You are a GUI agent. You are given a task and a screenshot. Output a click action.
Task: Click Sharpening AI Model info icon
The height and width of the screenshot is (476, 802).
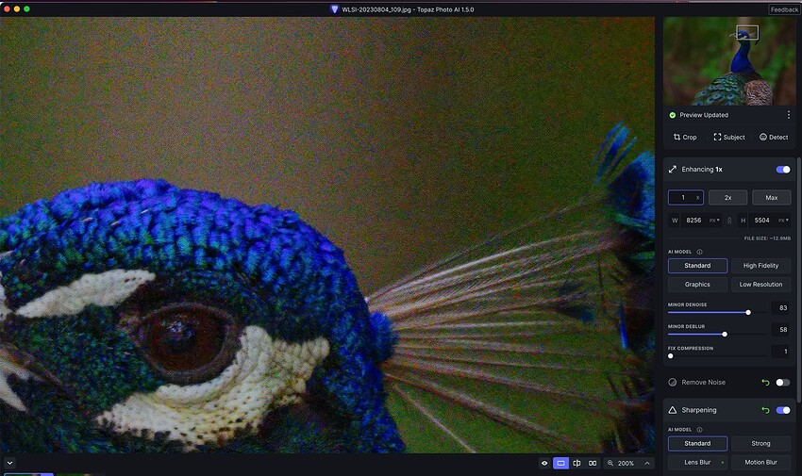(x=699, y=430)
